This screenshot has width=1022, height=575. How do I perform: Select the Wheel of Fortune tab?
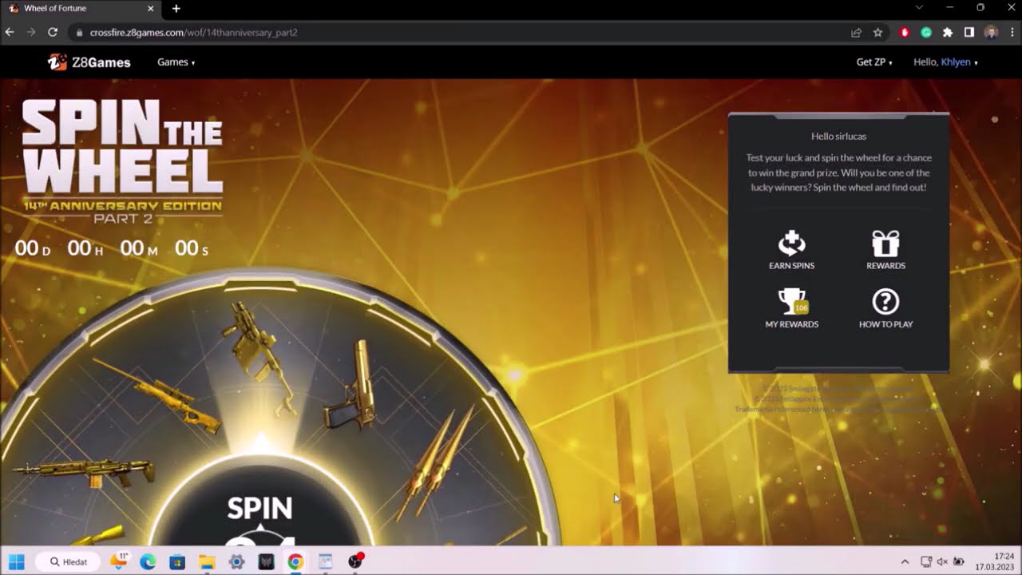tap(81, 9)
